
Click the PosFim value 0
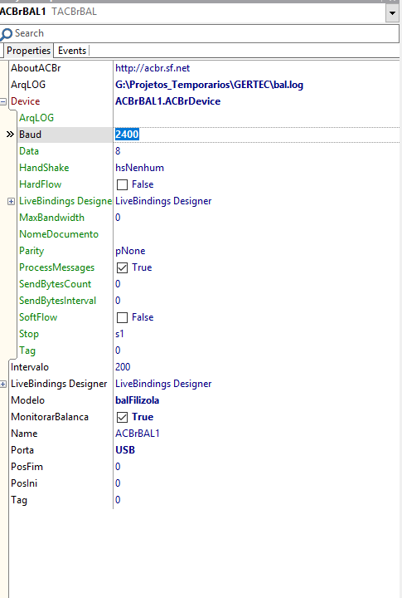[x=118, y=467]
